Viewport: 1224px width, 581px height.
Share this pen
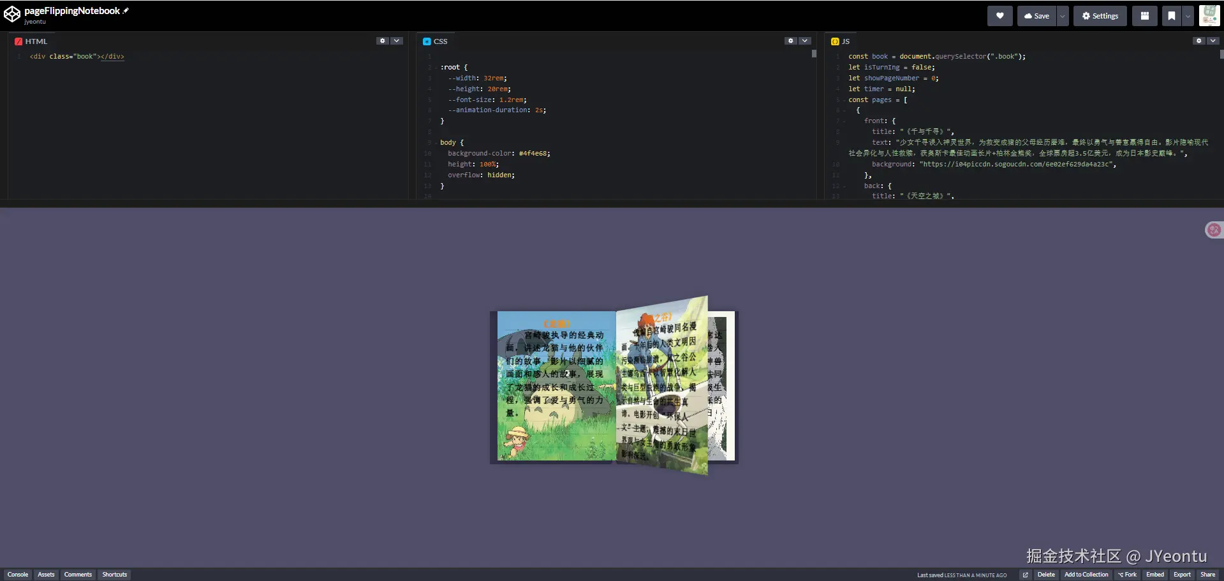(x=1208, y=575)
